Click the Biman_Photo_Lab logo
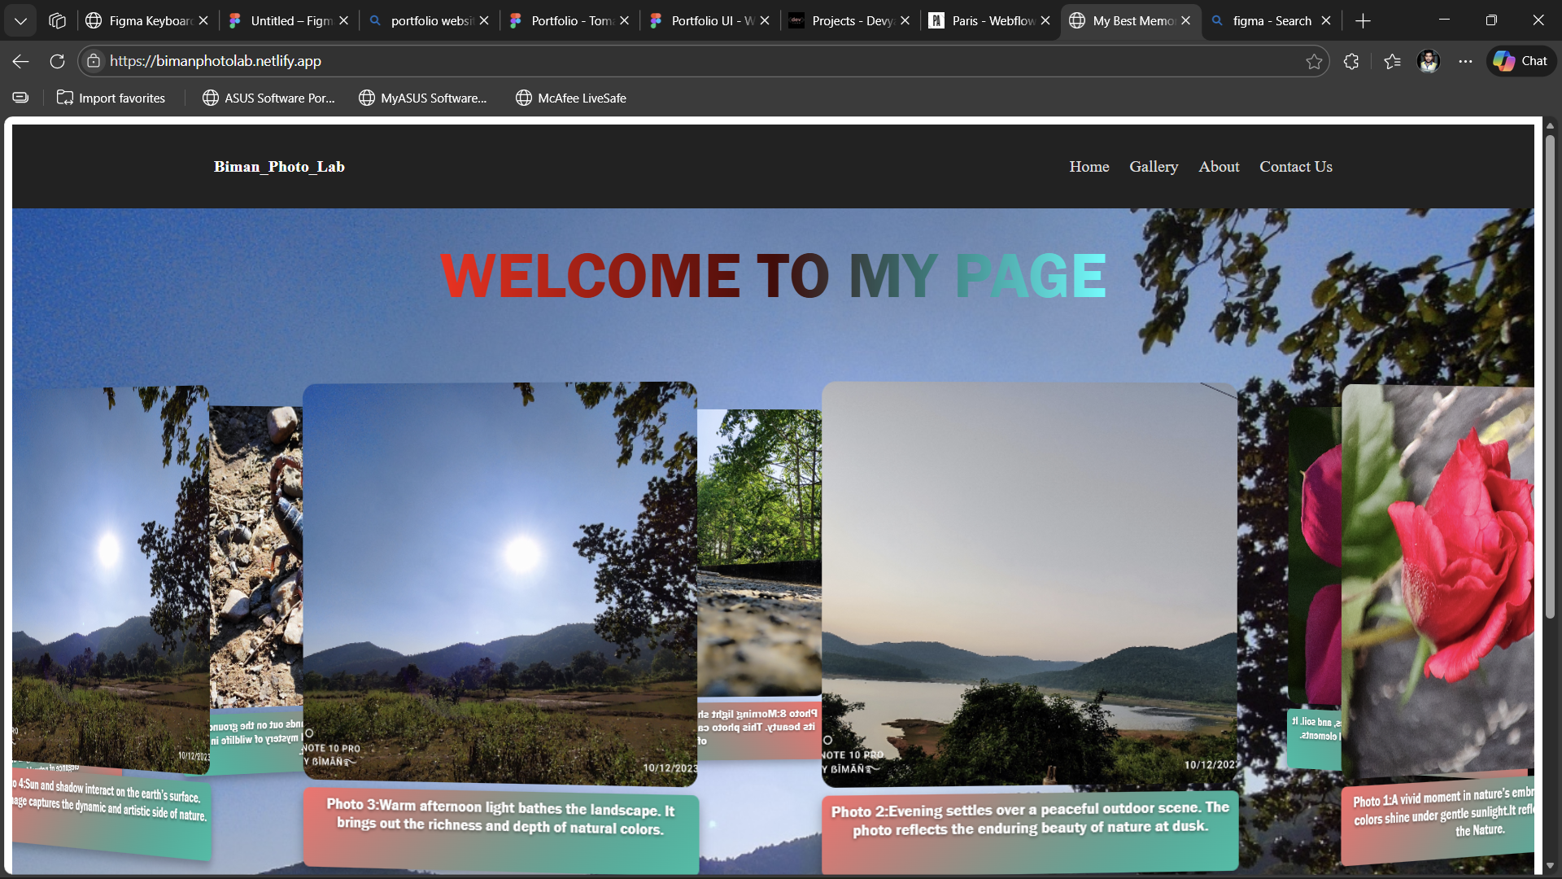The width and height of the screenshot is (1562, 879). click(279, 166)
